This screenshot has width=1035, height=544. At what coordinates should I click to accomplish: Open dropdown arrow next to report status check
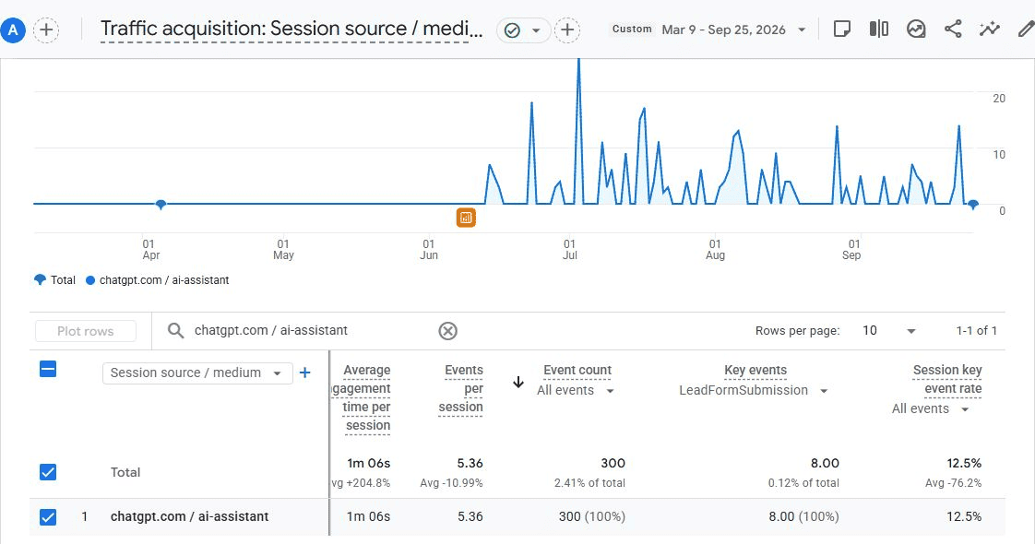click(x=536, y=30)
